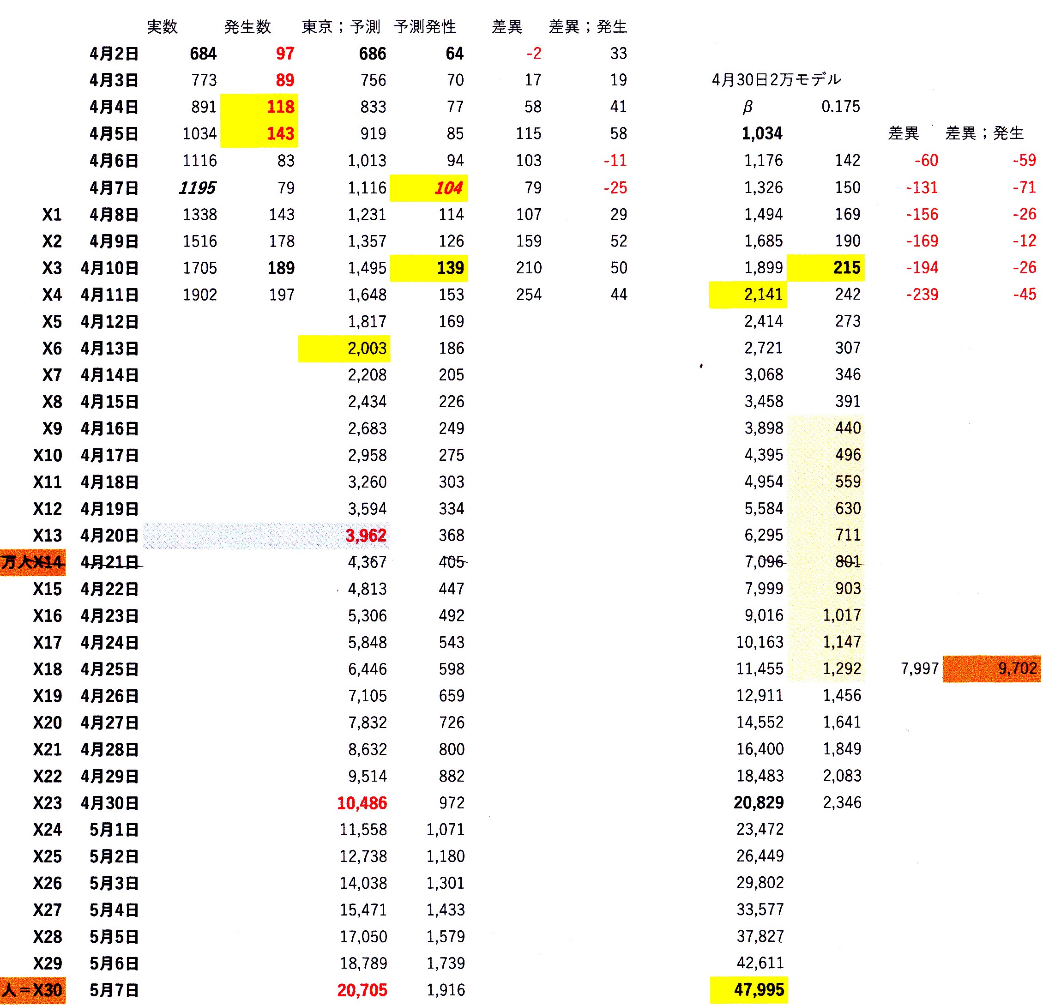
Task: Select the struck-through value 7,096
Action: [764, 562]
